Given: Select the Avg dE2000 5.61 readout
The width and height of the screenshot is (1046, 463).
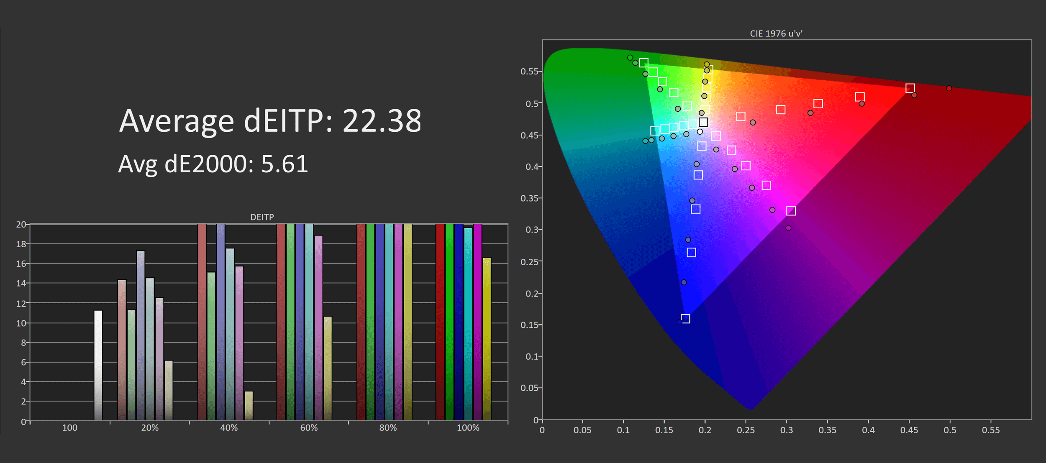Looking at the screenshot, I should [213, 164].
